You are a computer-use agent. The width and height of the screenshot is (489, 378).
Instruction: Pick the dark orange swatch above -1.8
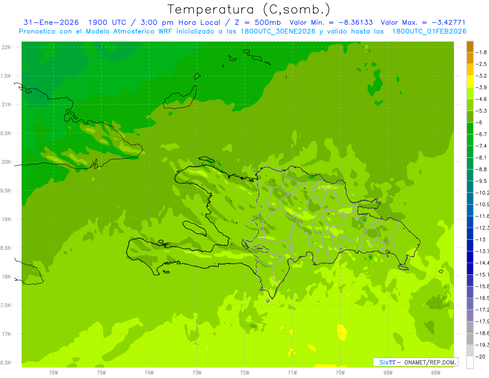470,46
